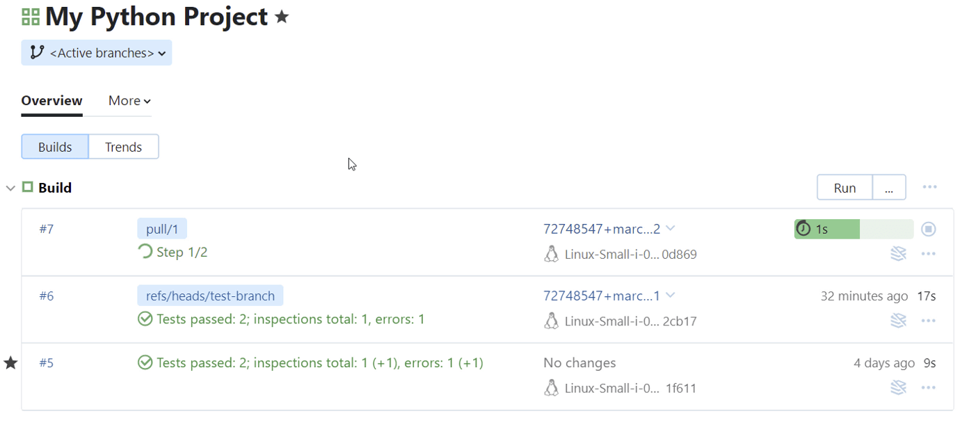
Task: Unpin build #5 using the star
Action: (x=10, y=362)
